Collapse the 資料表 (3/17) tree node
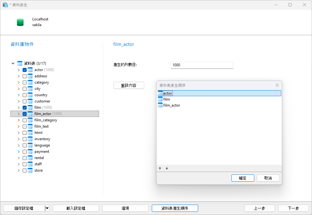 pos(13,63)
